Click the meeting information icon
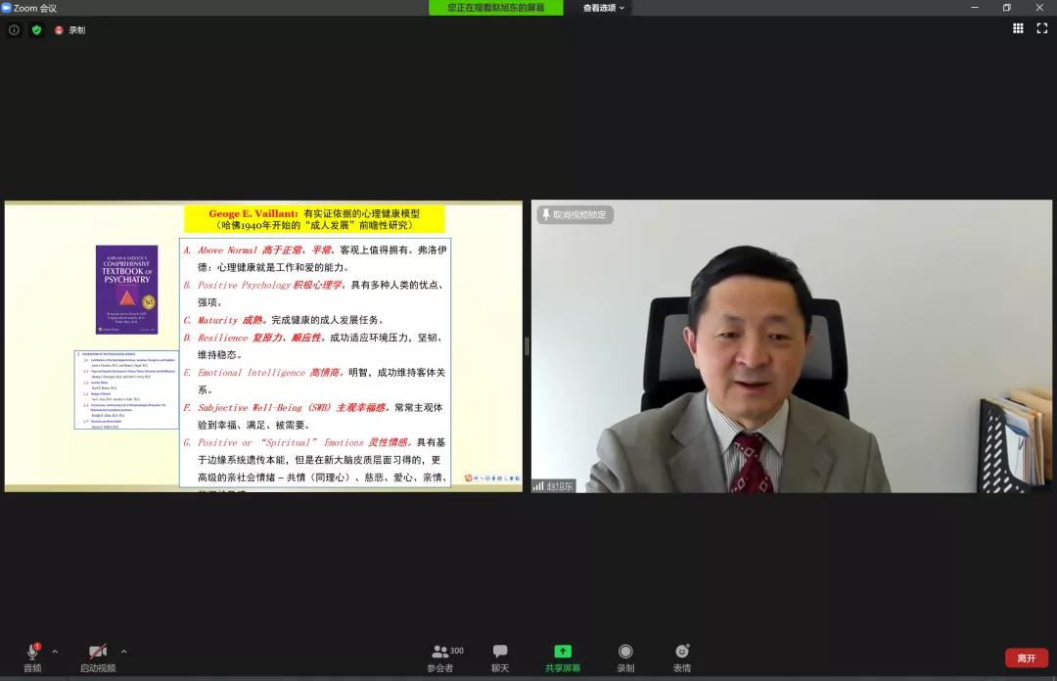Image resolution: width=1057 pixels, height=681 pixels. click(14, 30)
